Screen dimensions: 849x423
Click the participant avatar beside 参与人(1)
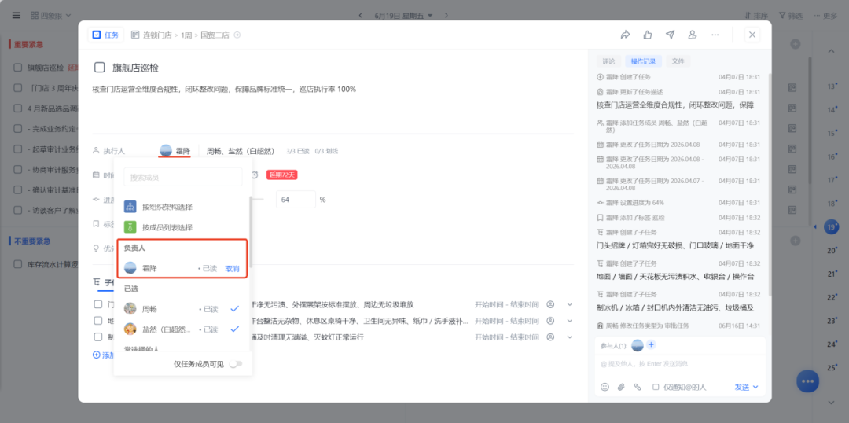pyautogui.click(x=638, y=345)
